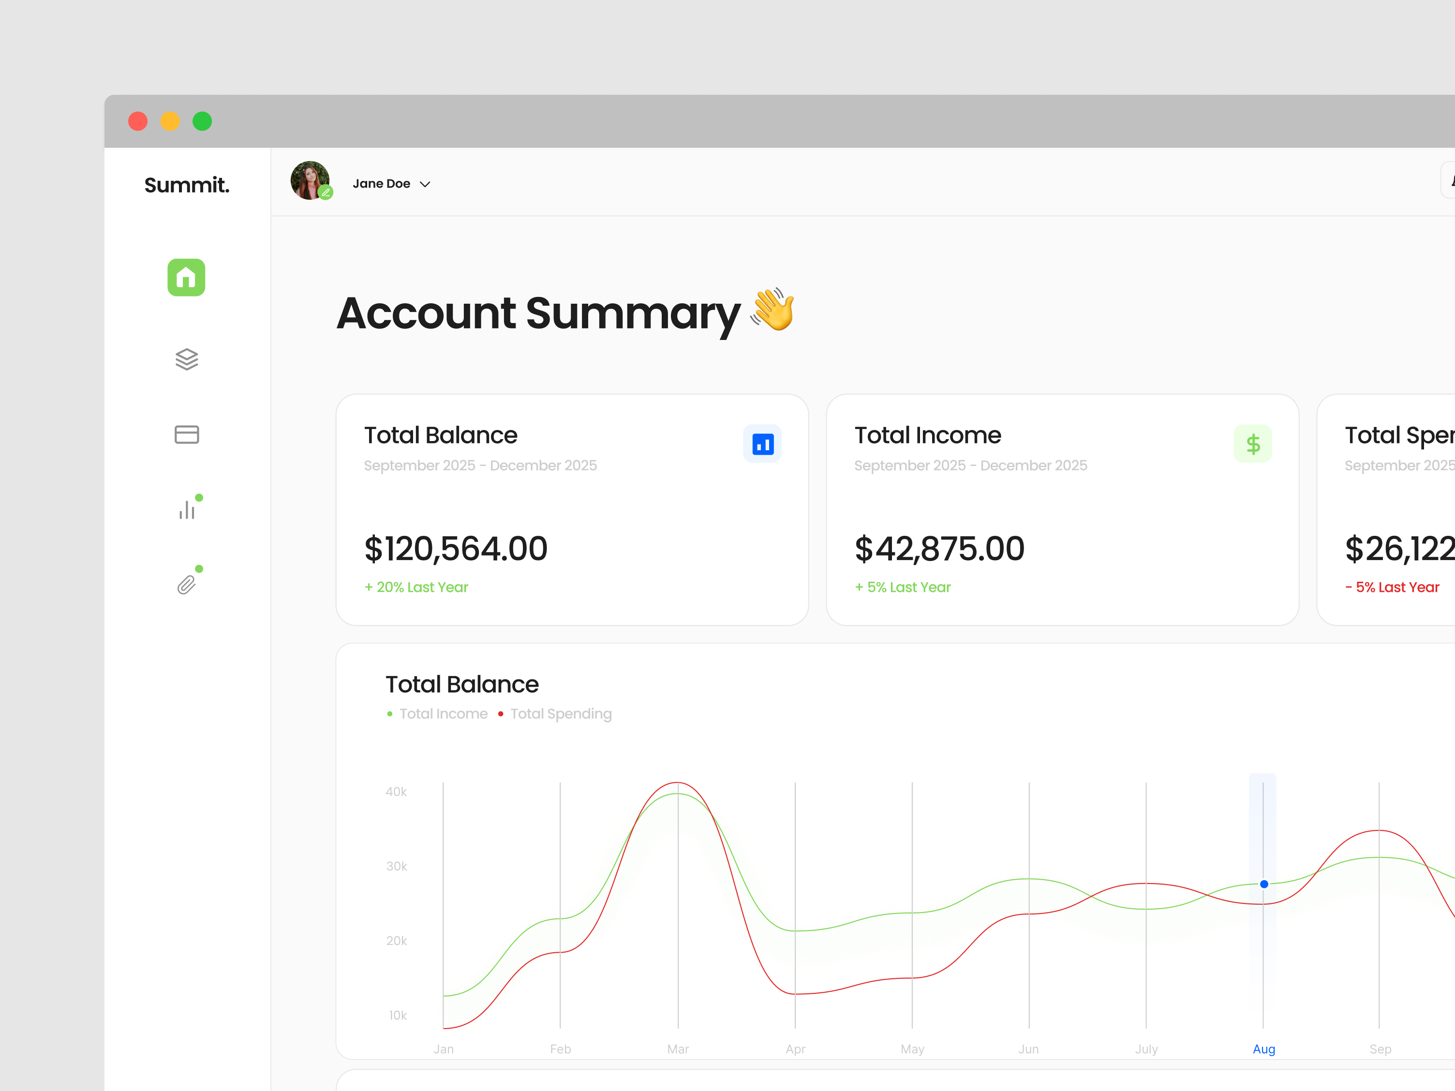Click the yellow minimize window button
1455x1091 pixels.
pyautogui.click(x=170, y=121)
